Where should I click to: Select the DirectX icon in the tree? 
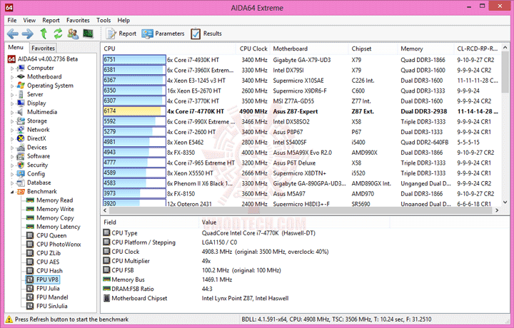click(x=21, y=138)
